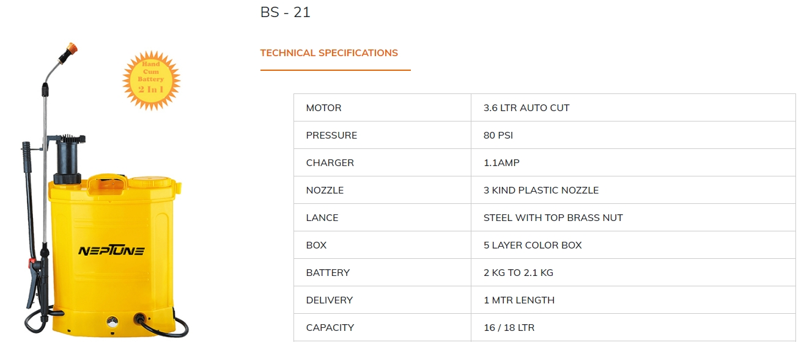Click the BS - 21 product title
This screenshot has height=348, width=804.
point(286,12)
